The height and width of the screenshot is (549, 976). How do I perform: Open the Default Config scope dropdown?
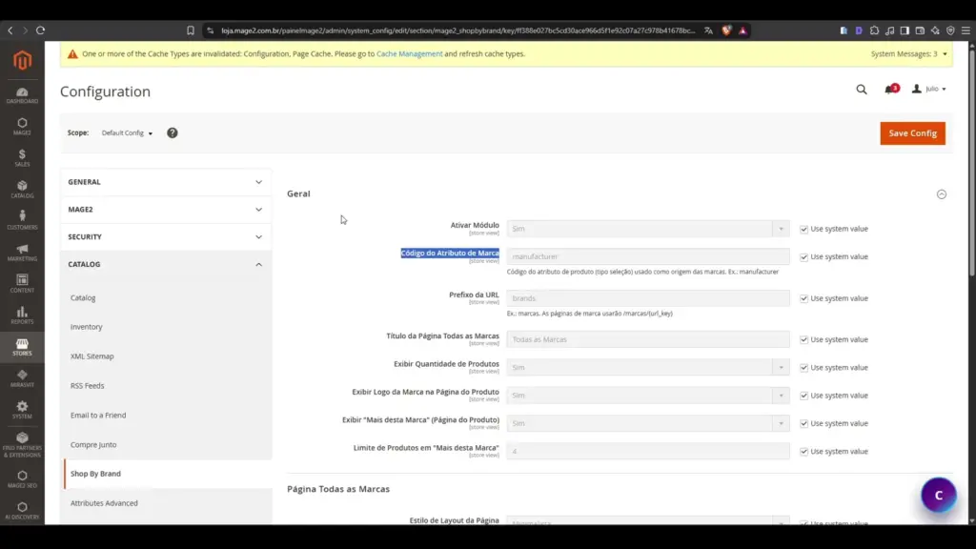click(x=127, y=133)
